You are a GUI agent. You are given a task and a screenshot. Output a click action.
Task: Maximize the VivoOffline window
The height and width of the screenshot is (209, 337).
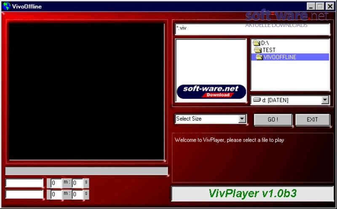tap(320, 6)
